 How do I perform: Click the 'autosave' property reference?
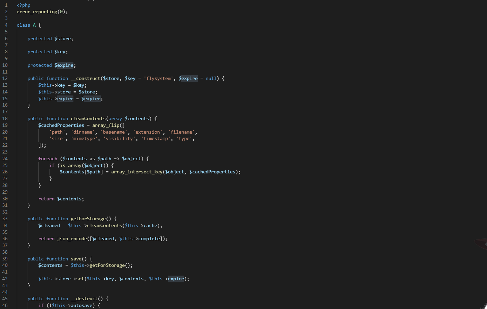82,306
